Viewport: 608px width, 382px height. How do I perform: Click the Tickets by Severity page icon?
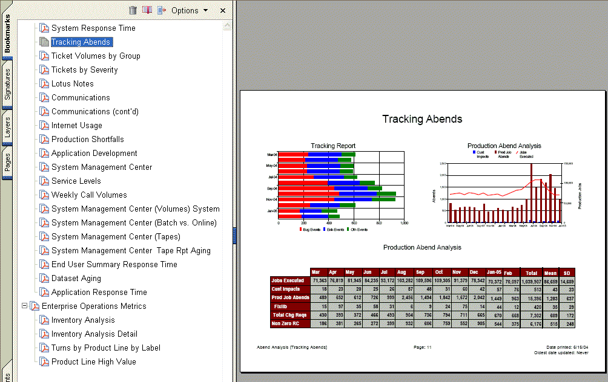(x=44, y=70)
